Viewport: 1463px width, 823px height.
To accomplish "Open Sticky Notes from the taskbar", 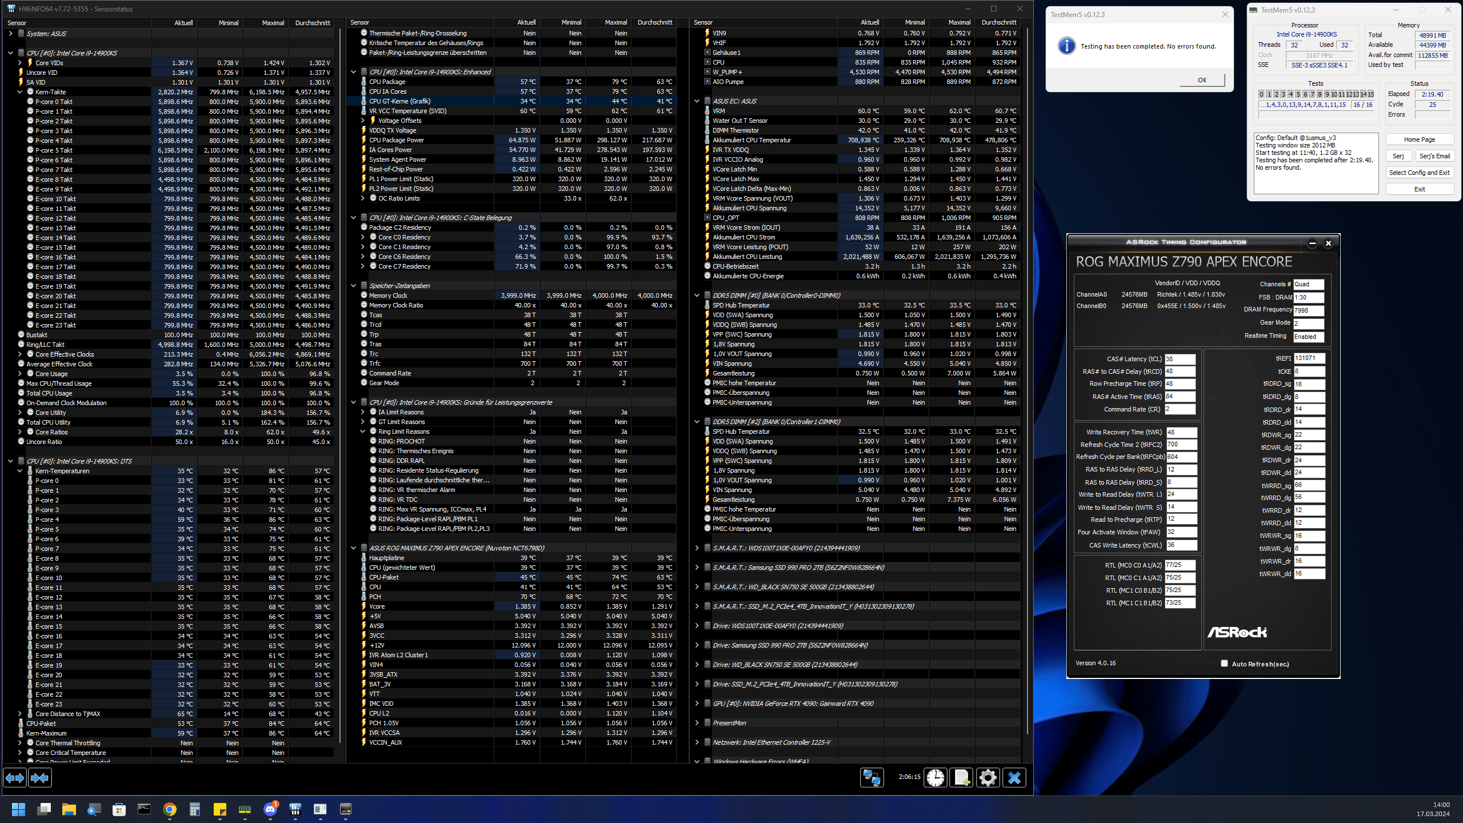I will click(x=220, y=809).
